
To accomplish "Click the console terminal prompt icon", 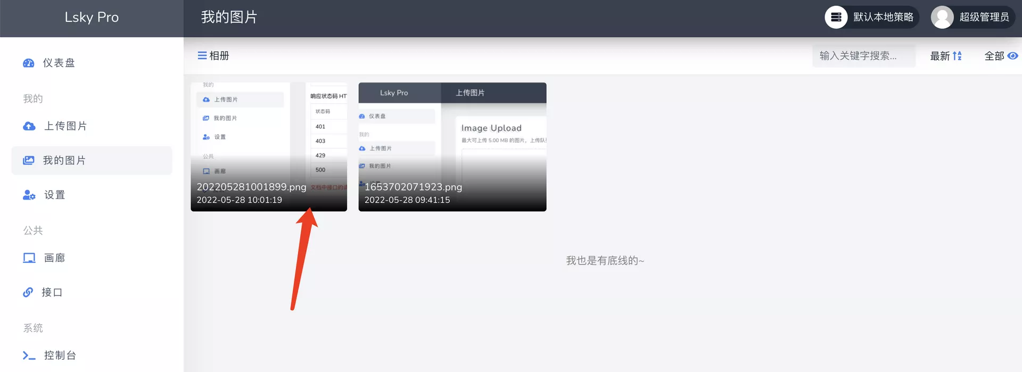I will (29, 356).
